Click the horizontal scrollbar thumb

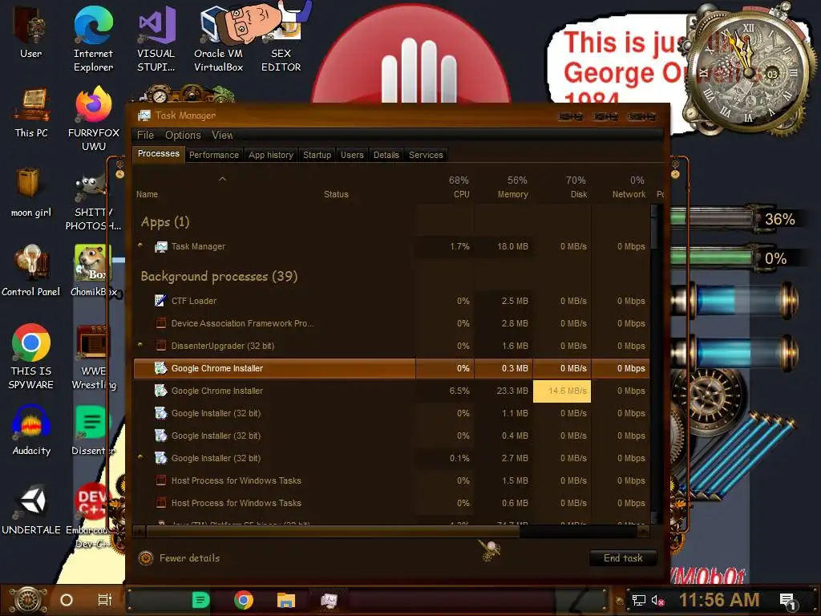pyautogui.click(x=333, y=532)
